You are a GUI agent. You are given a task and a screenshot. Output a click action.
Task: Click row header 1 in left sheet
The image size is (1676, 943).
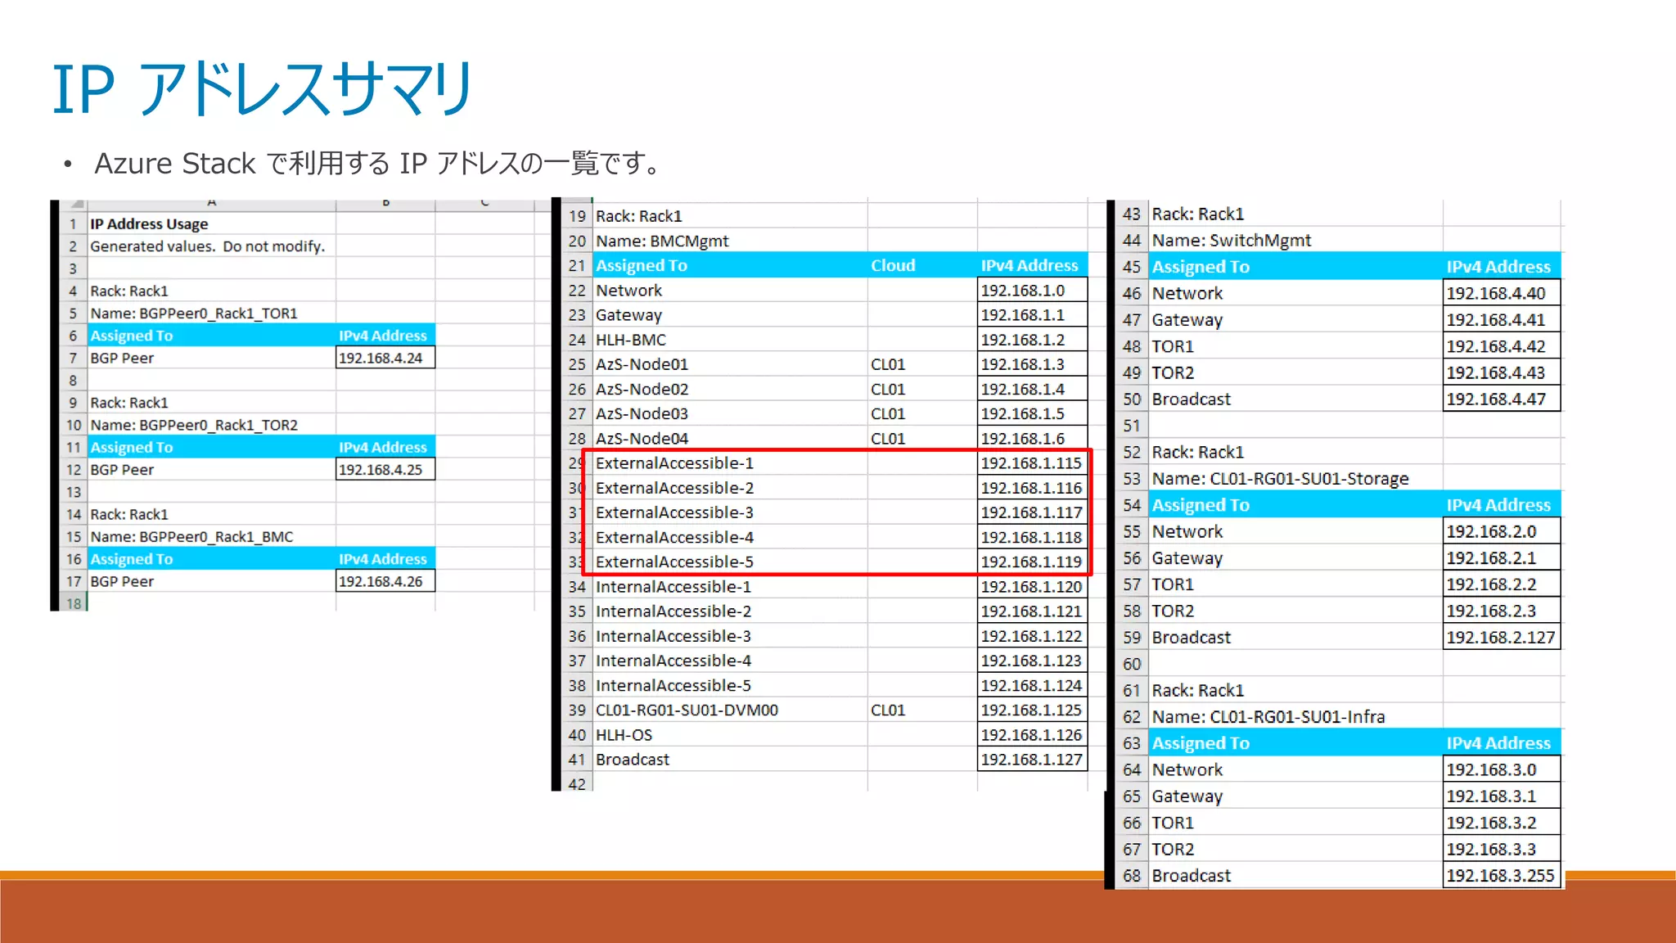(73, 223)
